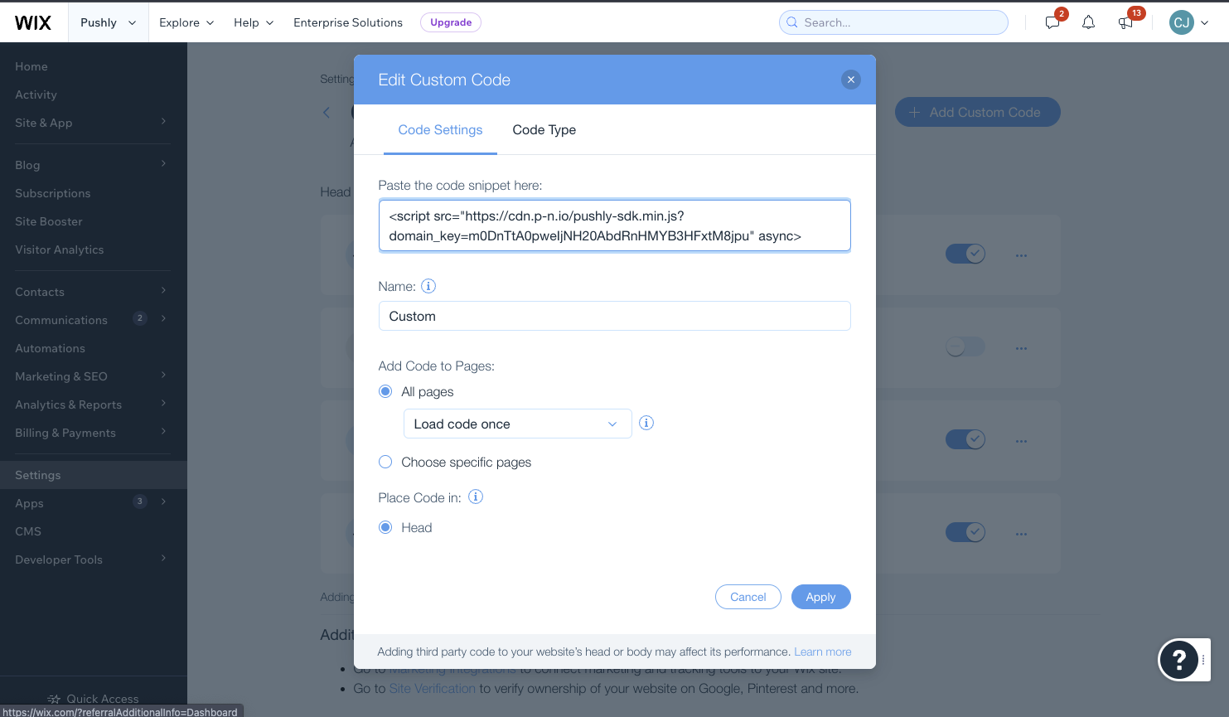
Task: Close the Edit Custom Code dialog
Action: point(850,80)
